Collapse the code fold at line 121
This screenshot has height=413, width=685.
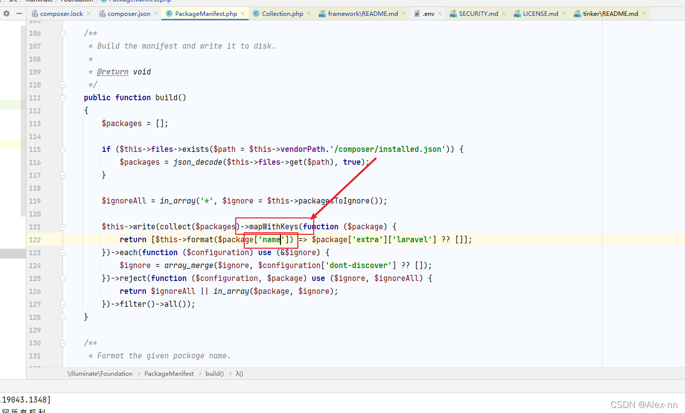(63, 226)
